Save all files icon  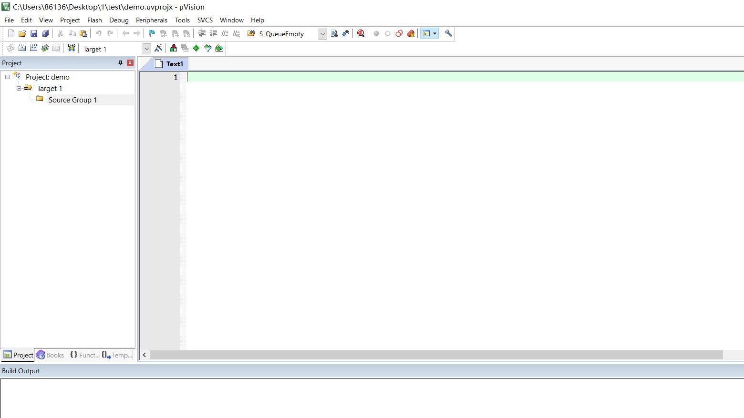tap(45, 33)
